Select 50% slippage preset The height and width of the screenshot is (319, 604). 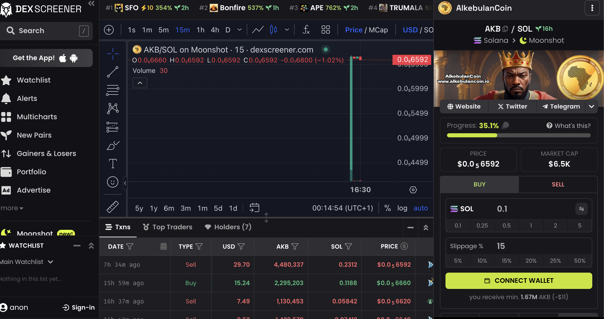[x=580, y=261]
